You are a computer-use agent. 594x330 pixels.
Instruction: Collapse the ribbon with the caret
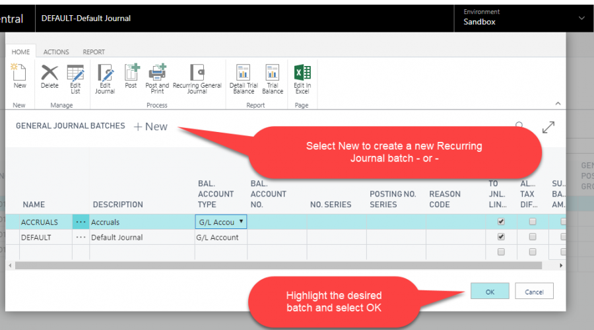tap(558, 104)
